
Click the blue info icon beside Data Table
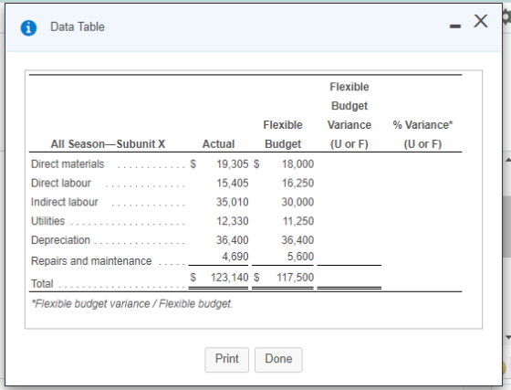click(28, 28)
